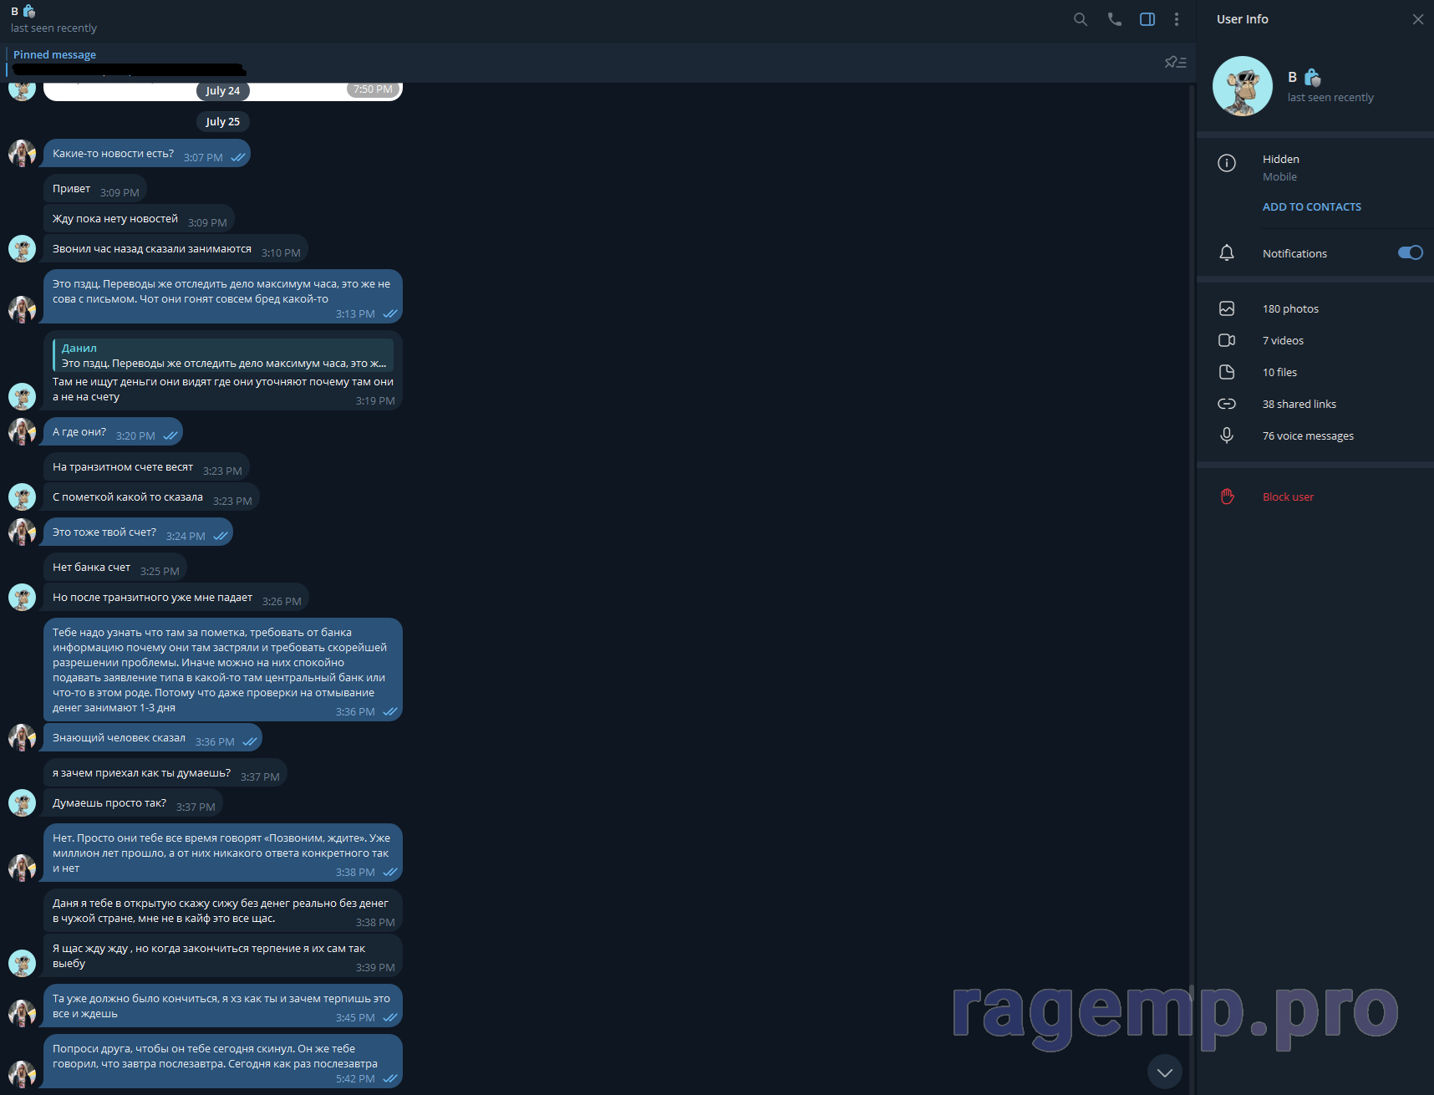Click the microphone icon for voice messages
This screenshot has height=1095, width=1434.
click(1226, 435)
